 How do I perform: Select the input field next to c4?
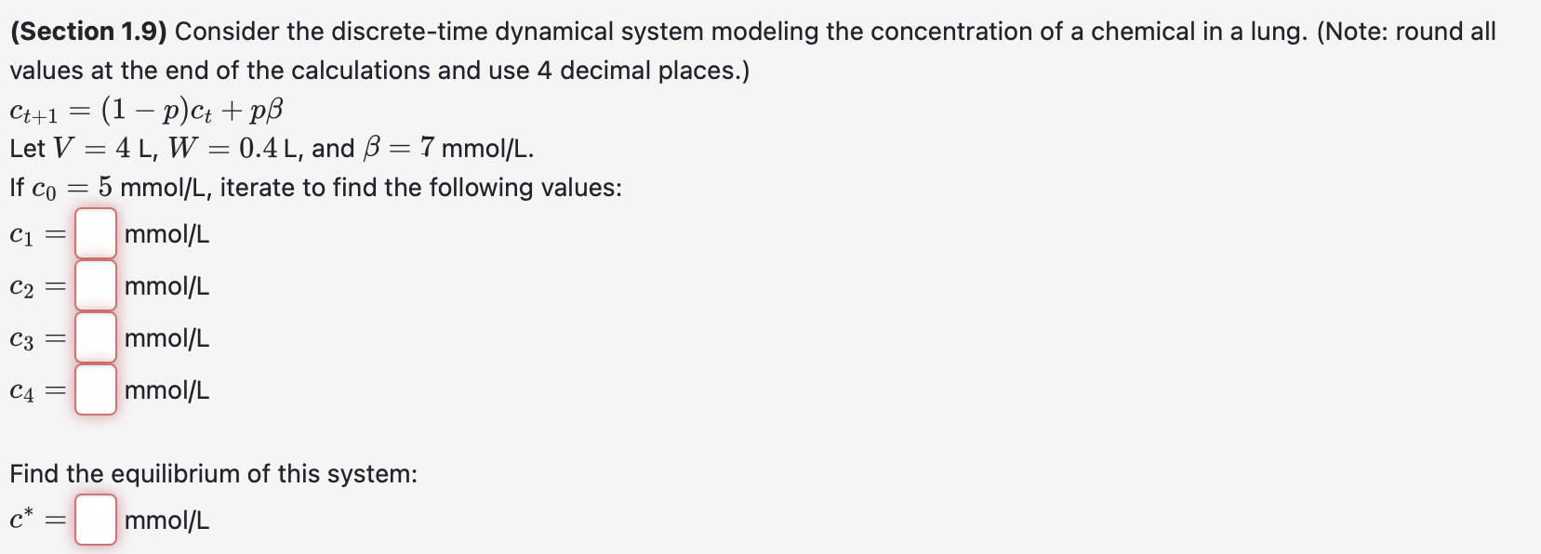96,390
